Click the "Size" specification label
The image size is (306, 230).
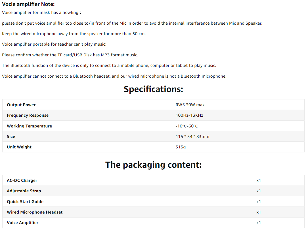point(11,137)
